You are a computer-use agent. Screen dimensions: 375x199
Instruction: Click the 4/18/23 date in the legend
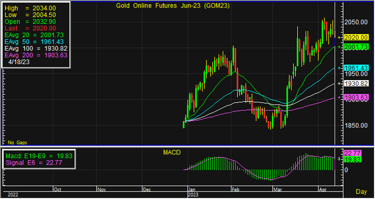[19, 62]
